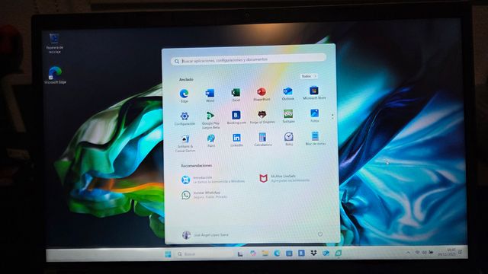
Task: Open the LinkedIn app
Action: 236,140
